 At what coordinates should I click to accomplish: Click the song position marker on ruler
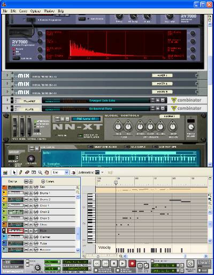[x=116, y=182]
